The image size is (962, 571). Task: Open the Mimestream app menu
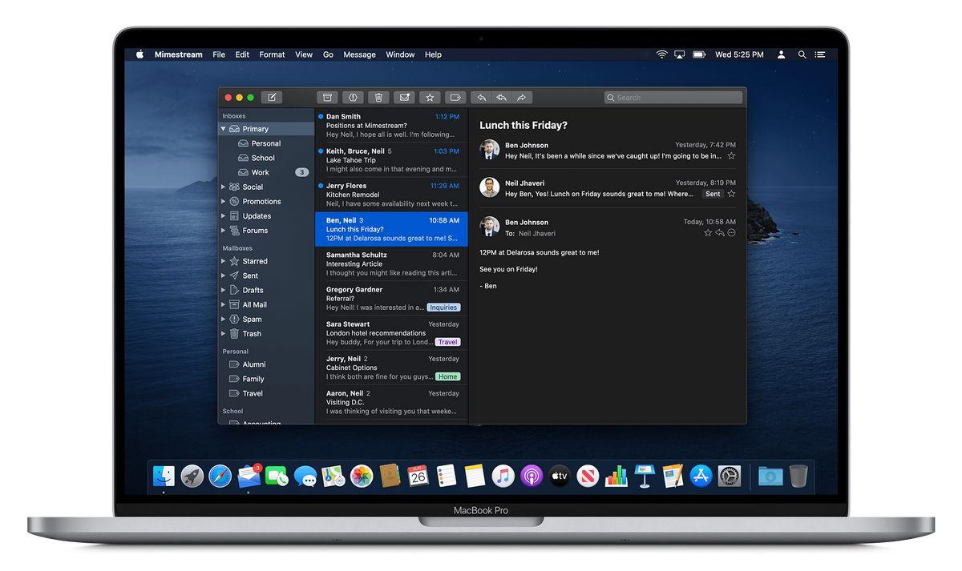[178, 54]
